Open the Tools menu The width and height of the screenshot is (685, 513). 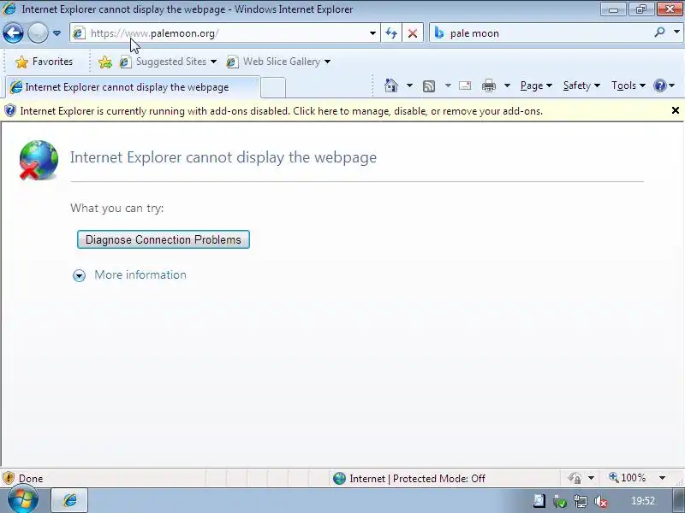pos(628,85)
